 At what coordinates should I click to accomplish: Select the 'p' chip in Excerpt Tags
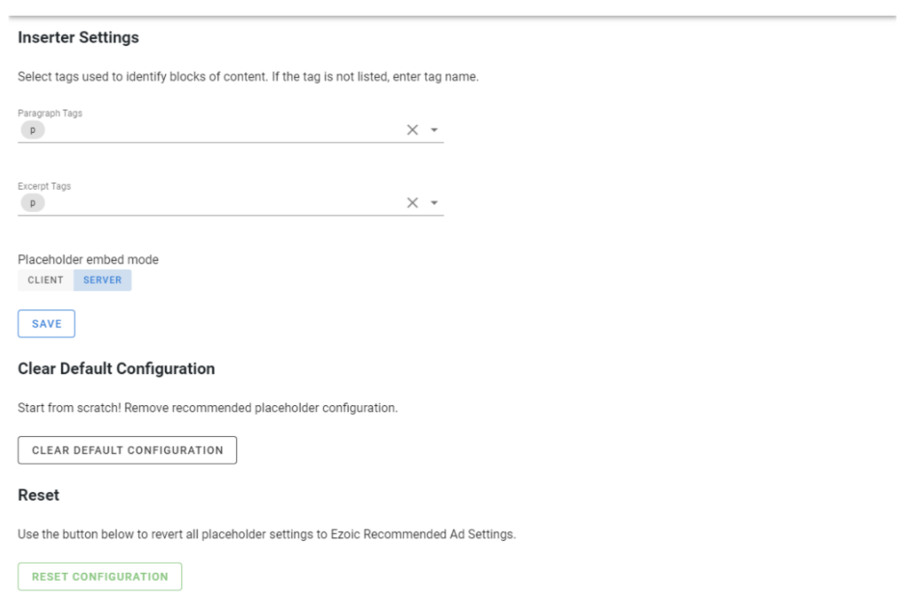click(33, 203)
